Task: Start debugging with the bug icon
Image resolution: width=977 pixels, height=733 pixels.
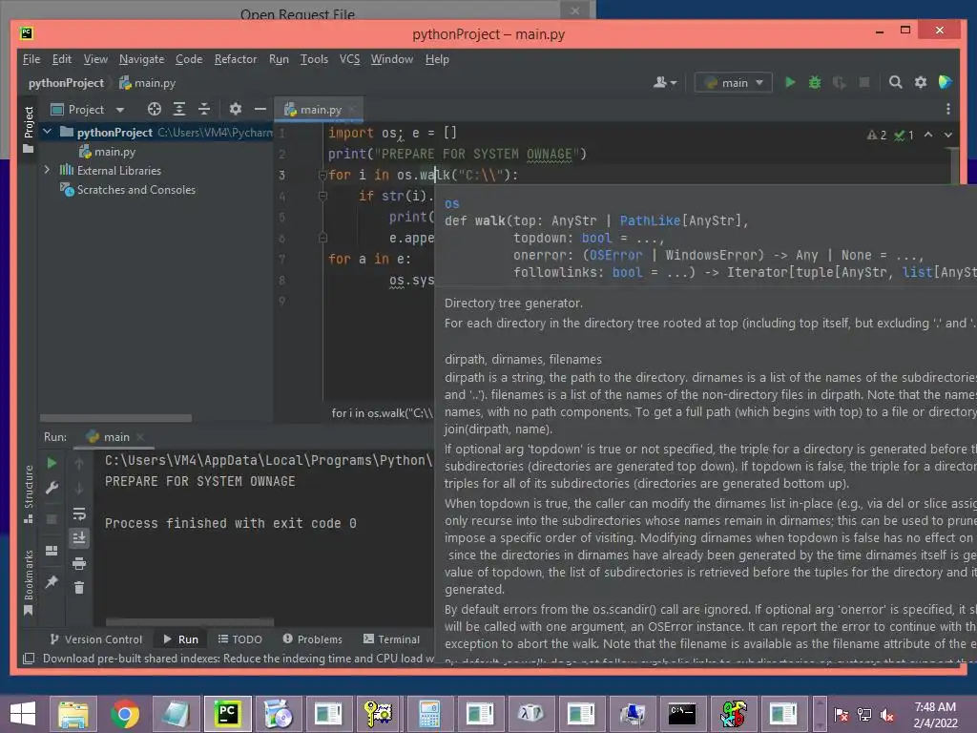Action: [x=815, y=82]
